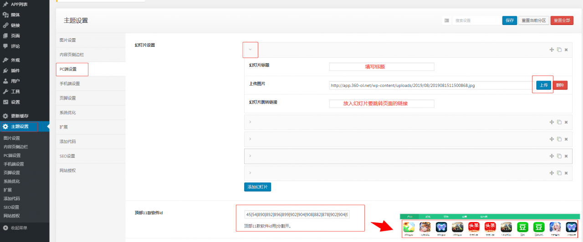Viewport: 583px width, 242px height.
Task: Click the chain icon for 链接
Action: 5,25
